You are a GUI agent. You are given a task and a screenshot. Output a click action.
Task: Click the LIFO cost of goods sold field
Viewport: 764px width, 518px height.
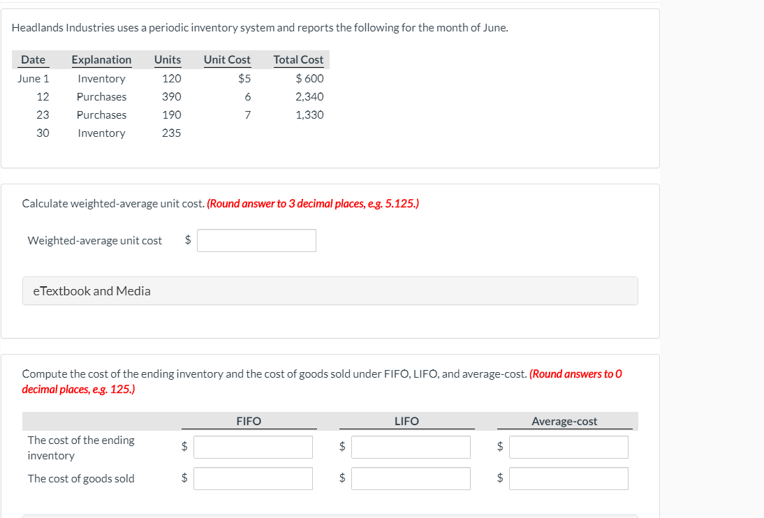411,478
